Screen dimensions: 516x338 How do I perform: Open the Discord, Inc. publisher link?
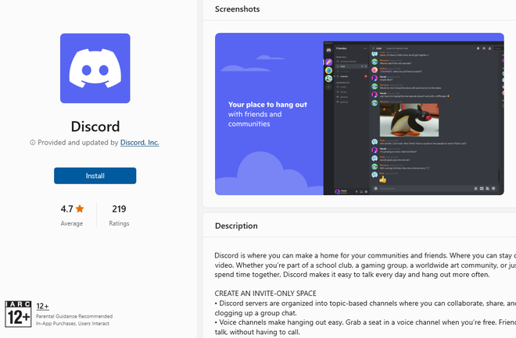coord(139,143)
